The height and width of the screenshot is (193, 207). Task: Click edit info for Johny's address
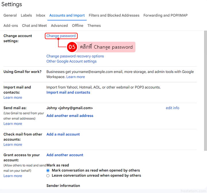coord(172,108)
